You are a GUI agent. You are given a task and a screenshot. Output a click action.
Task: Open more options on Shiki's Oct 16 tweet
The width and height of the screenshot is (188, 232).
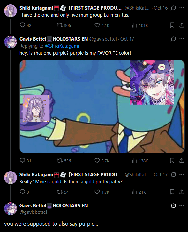pos(182,8)
